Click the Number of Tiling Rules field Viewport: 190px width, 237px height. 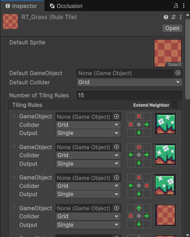(x=130, y=95)
